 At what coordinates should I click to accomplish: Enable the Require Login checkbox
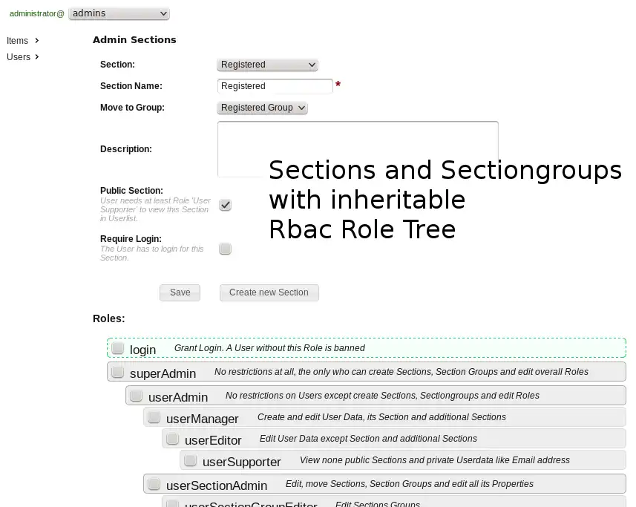coord(226,249)
